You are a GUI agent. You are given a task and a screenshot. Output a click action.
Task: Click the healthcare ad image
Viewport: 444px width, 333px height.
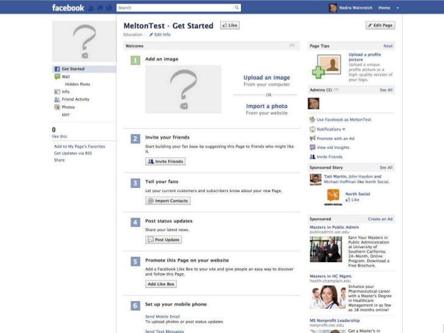(x=328, y=297)
